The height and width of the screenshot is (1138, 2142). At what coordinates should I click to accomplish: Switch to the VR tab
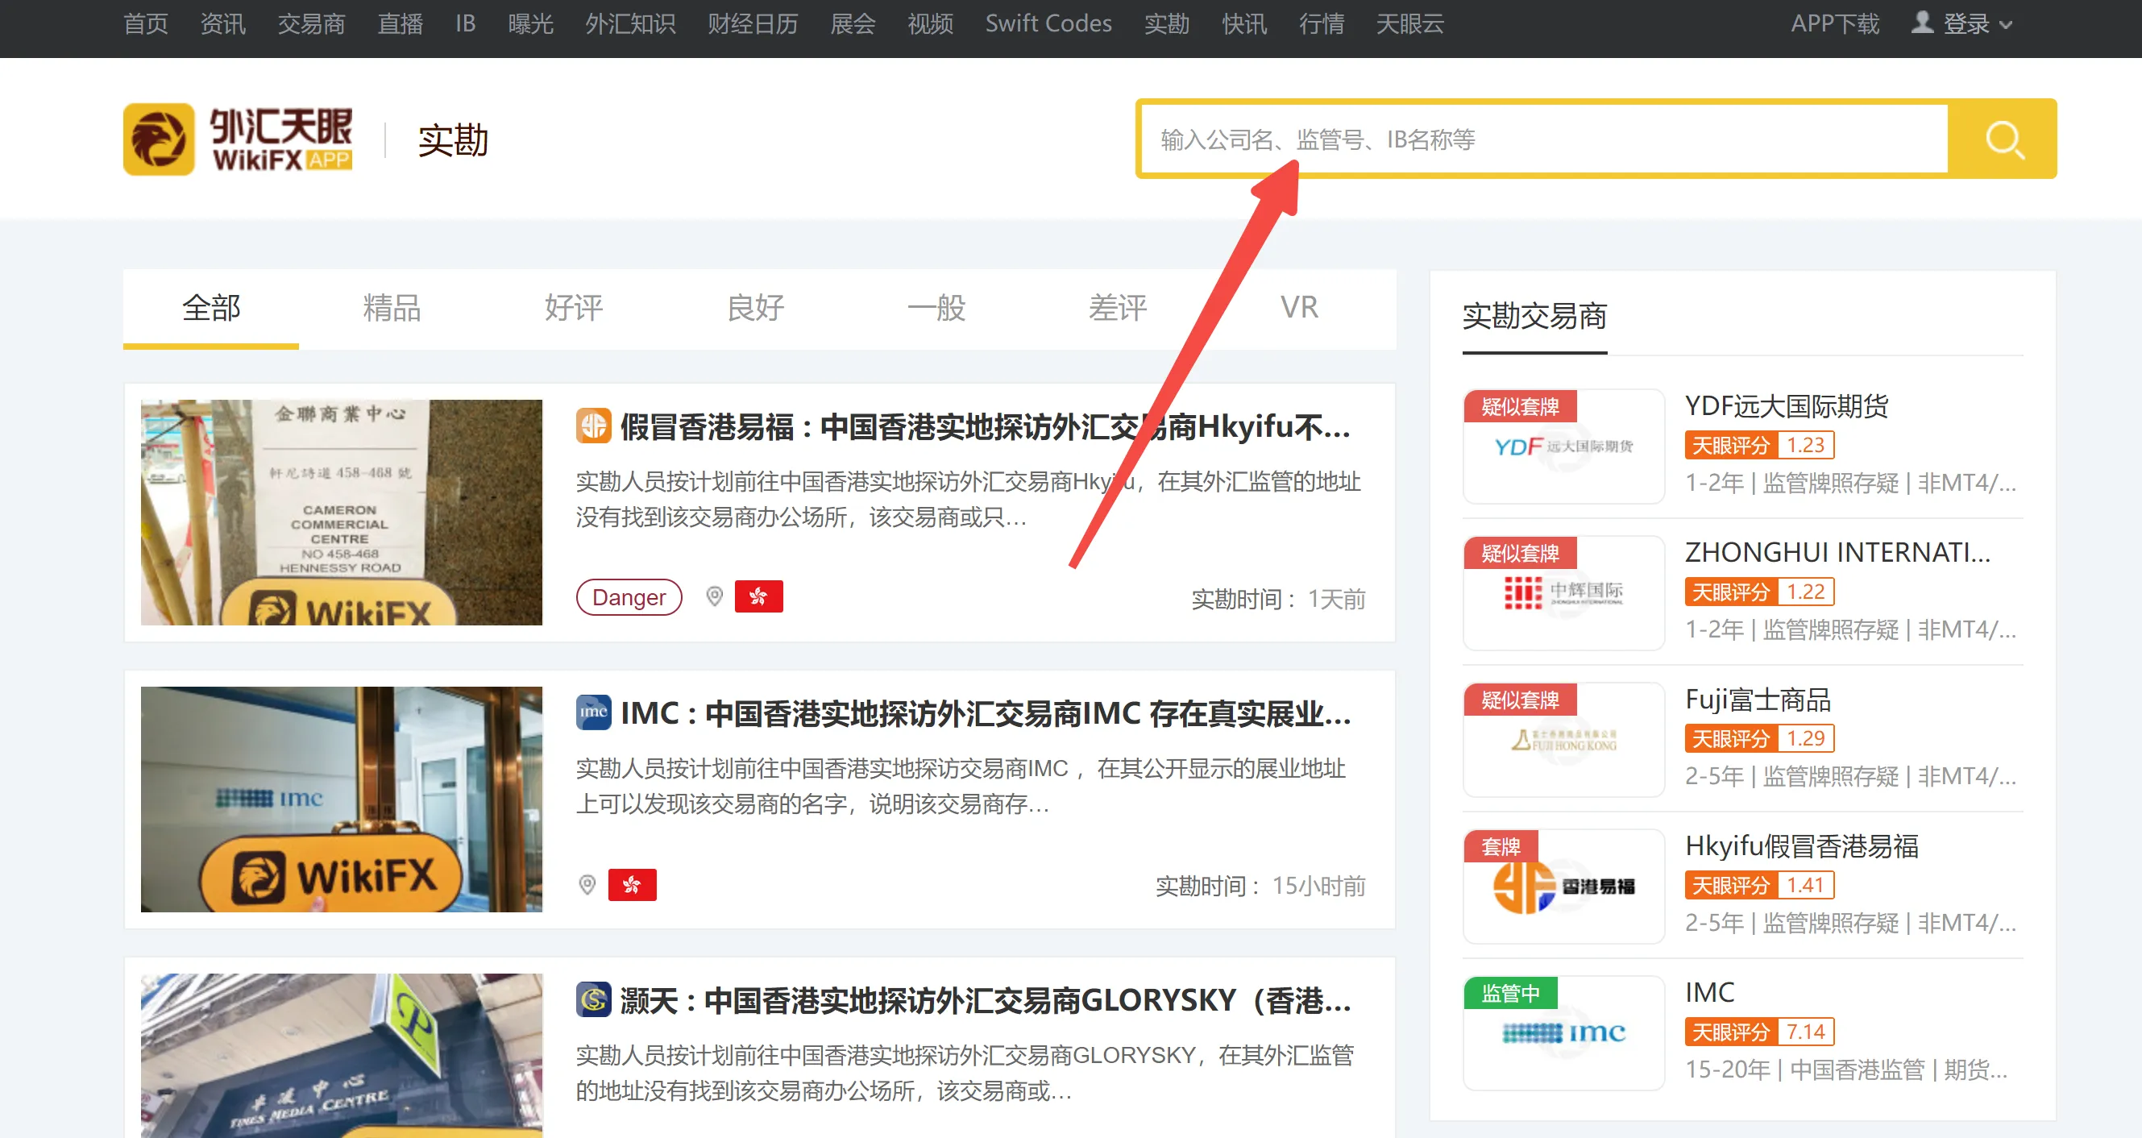(1299, 308)
